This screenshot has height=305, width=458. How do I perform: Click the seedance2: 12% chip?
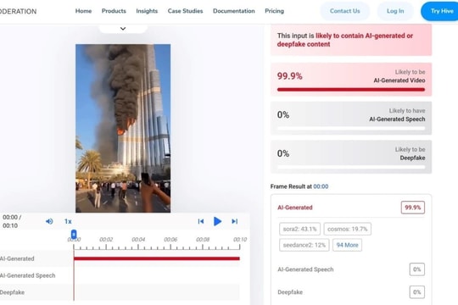click(x=304, y=245)
